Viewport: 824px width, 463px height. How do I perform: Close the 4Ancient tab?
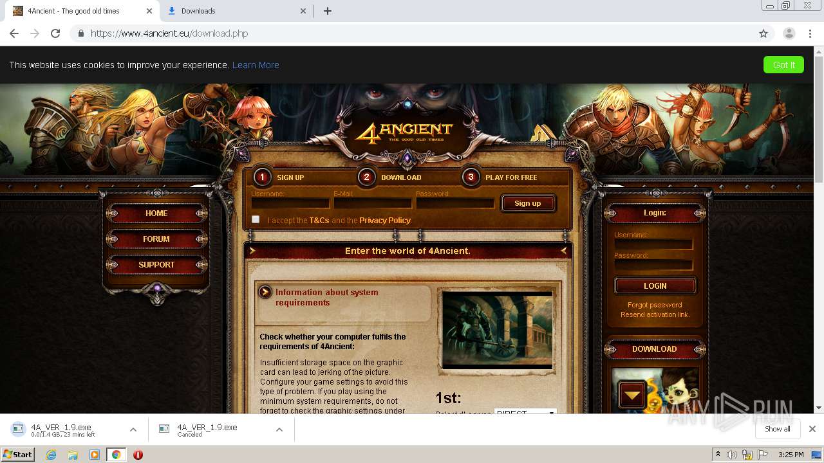click(149, 11)
